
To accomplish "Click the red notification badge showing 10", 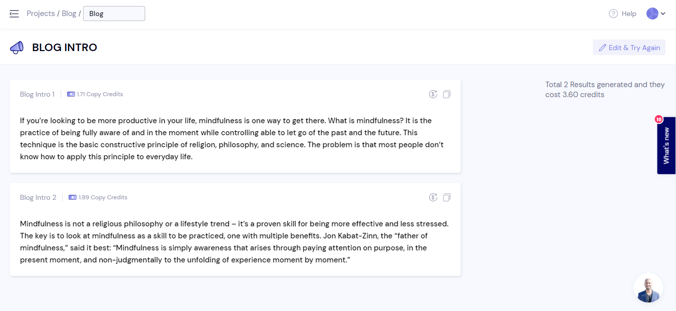I will (x=658, y=119).
